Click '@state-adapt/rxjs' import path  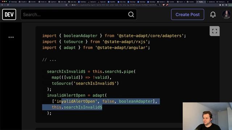point(125,42)
